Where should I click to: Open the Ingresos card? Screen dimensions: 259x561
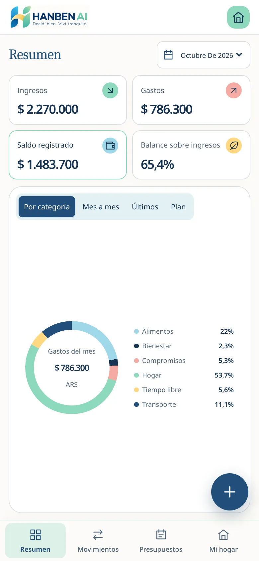68,100
